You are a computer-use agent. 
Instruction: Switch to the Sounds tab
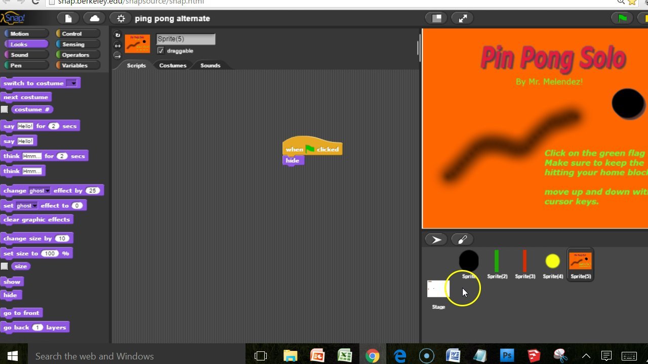point(210,65)
